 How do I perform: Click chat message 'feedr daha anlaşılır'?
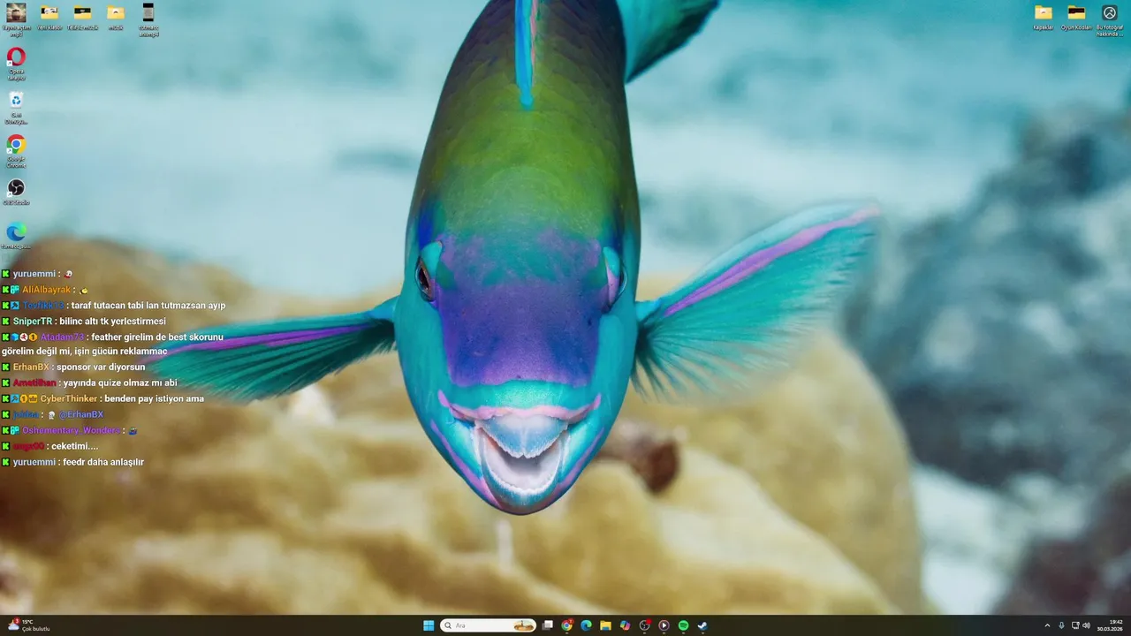pos(103,462)
